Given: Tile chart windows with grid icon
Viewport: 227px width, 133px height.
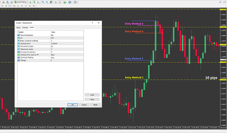Looking at the screenshot, I should (x=51, y=2).
